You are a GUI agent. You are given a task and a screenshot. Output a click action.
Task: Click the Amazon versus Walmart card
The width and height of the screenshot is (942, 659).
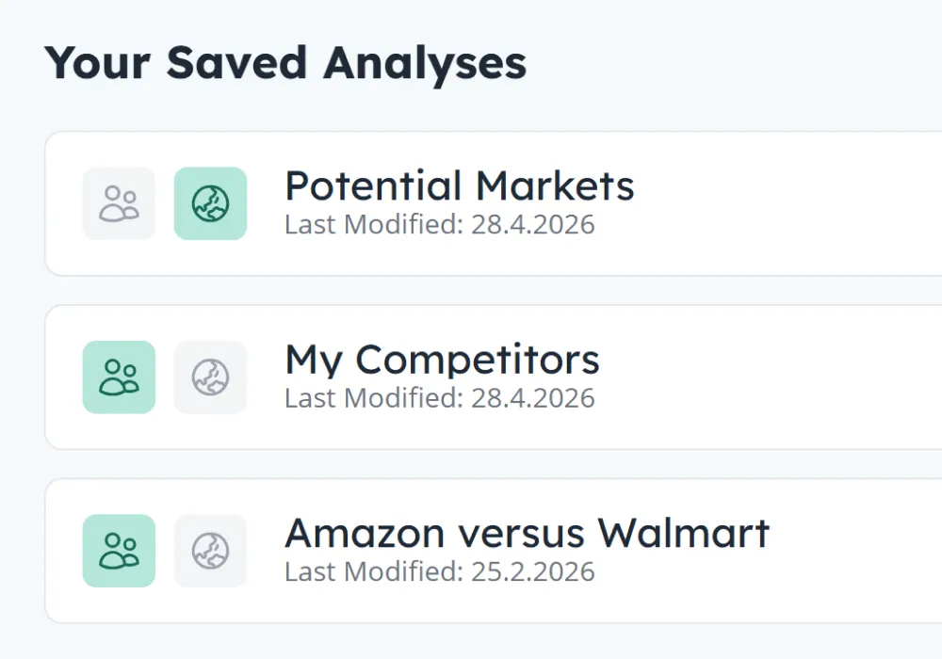click(565, 551)
